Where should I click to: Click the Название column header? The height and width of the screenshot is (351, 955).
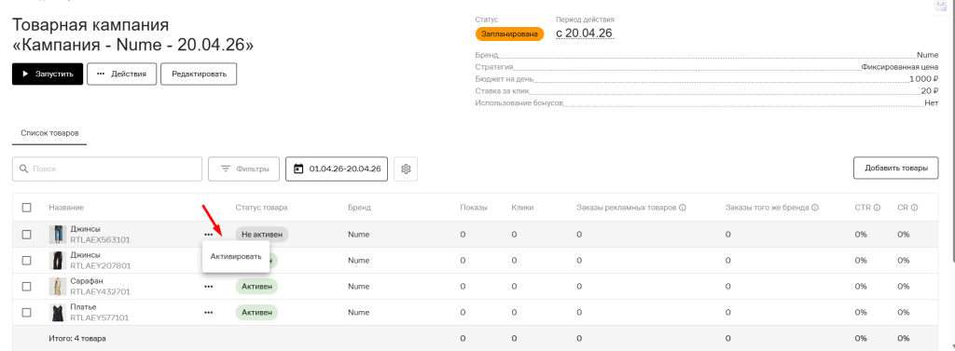[x=66, y=208]
